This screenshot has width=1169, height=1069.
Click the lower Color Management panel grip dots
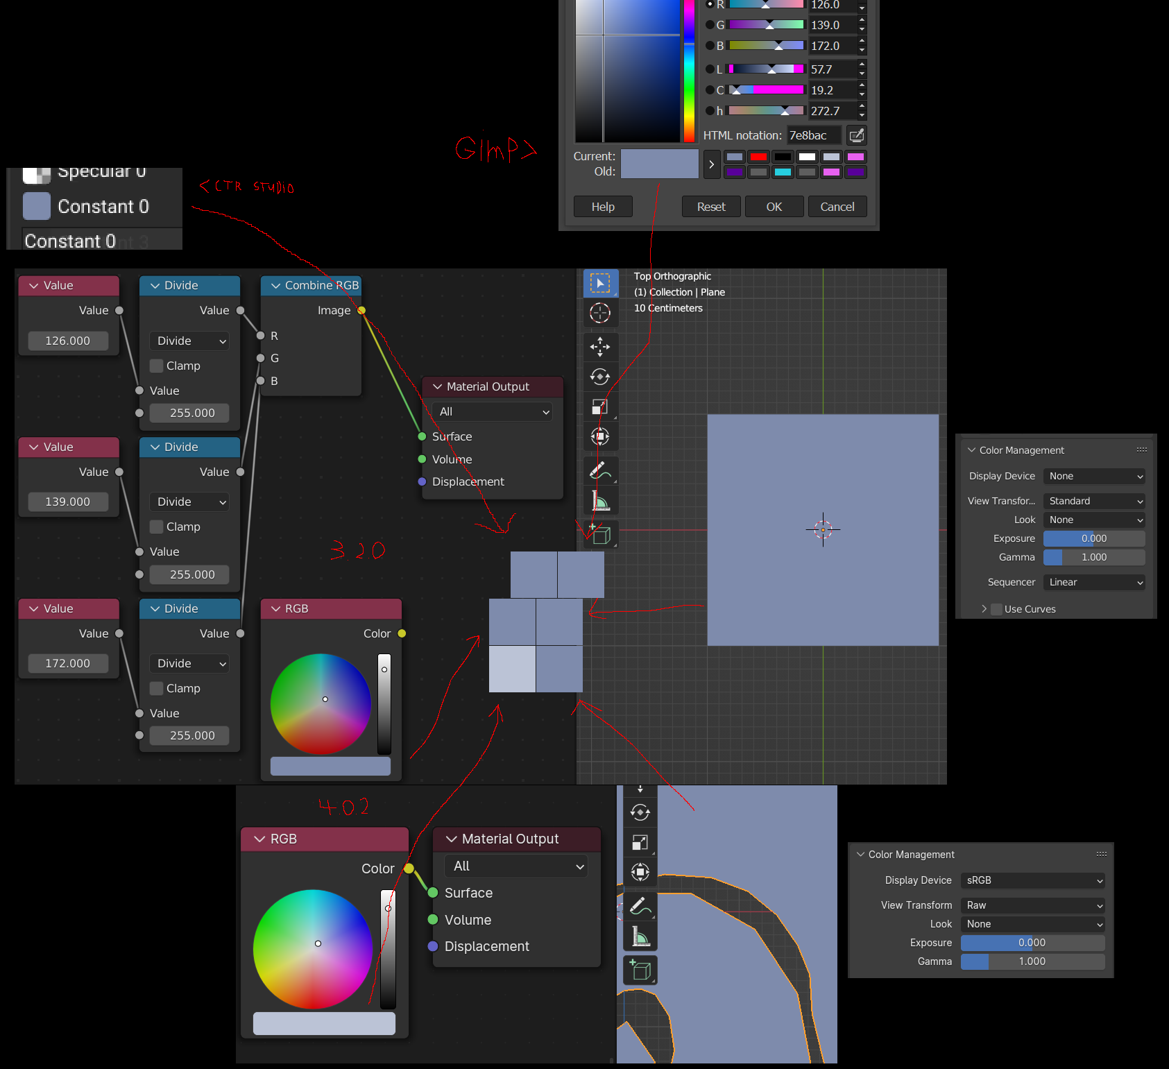(x=1102, y=854)
